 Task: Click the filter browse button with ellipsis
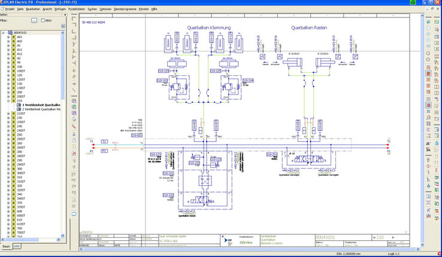click(34, 20)
